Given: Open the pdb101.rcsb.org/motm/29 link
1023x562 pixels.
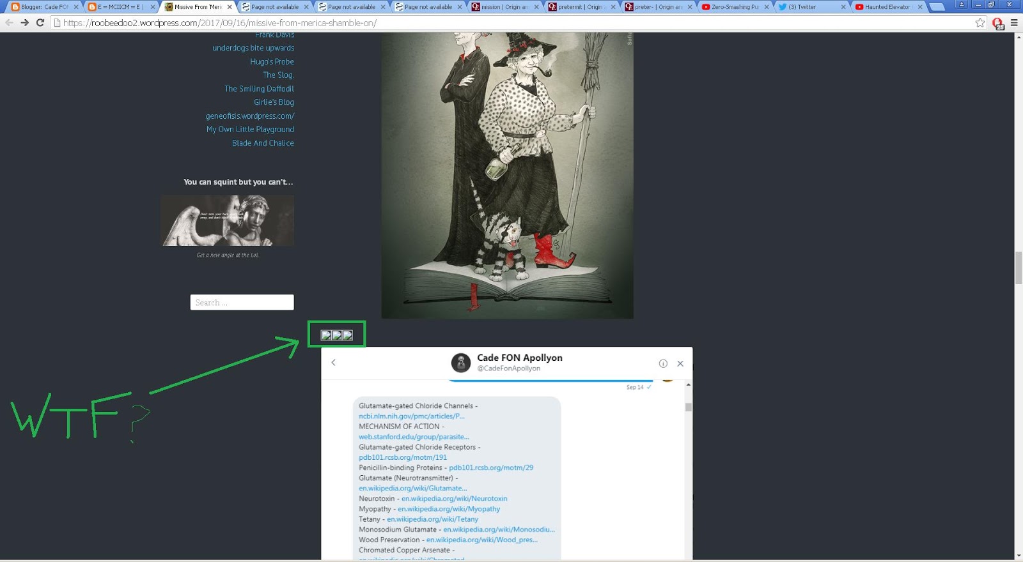Looking at the screenshot, I should (x=491, y=467).
